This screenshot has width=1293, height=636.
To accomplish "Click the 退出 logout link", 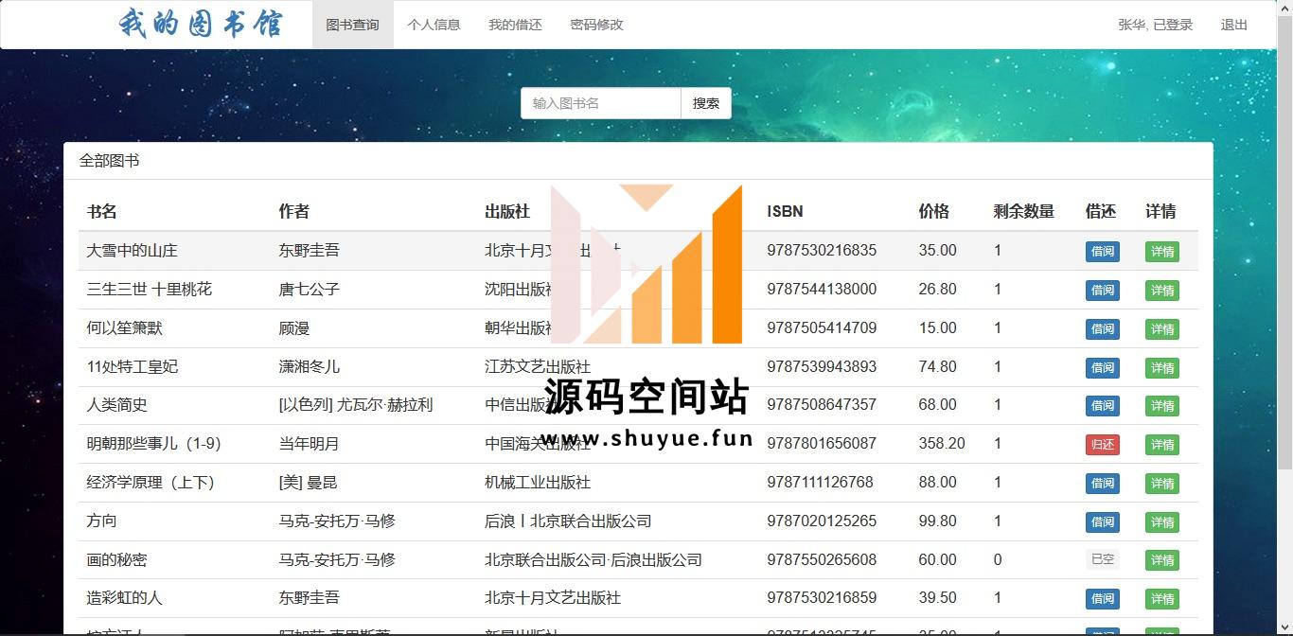I will point(1233,25).
